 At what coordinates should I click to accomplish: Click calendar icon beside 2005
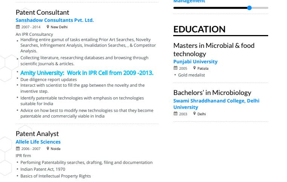(x=176, y=68)
